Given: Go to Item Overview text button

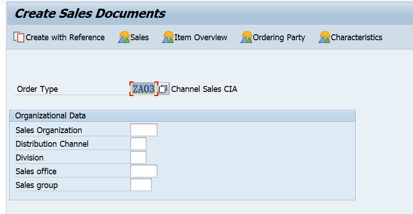Looking at the screenshot, I should [x=201, y=37].
